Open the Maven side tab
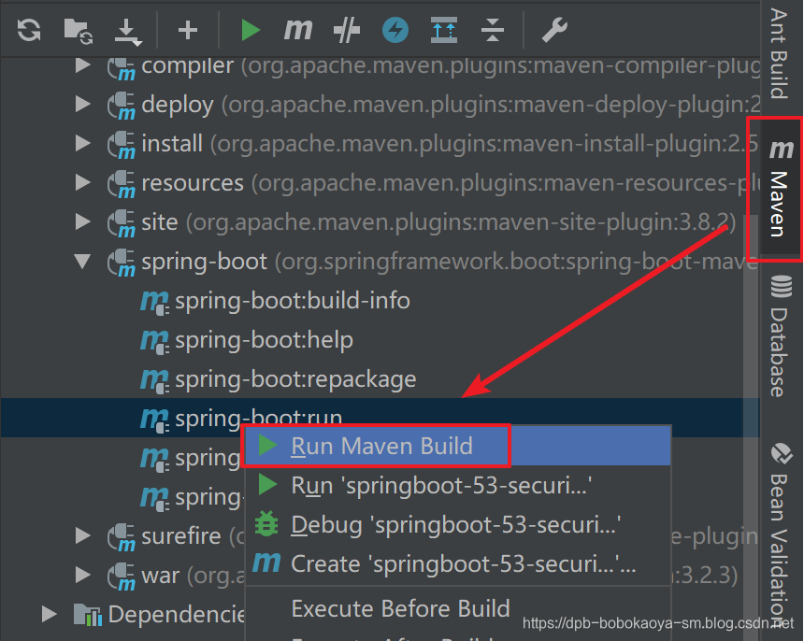This screenshot has height=641, width=804. 780,189
